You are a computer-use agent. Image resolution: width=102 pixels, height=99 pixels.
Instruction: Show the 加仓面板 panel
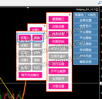point(86,44)
